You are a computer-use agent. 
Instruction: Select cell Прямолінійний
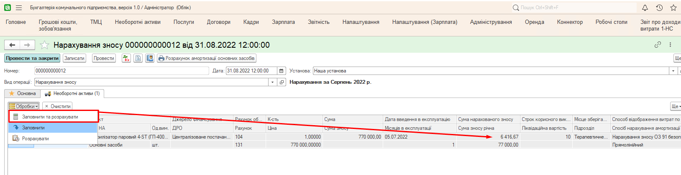click(646, 145)
